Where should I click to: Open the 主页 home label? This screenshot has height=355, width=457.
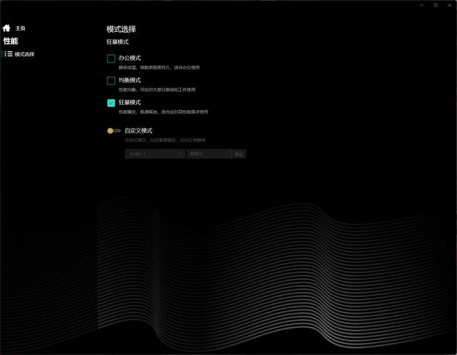[x=21, y=28]
